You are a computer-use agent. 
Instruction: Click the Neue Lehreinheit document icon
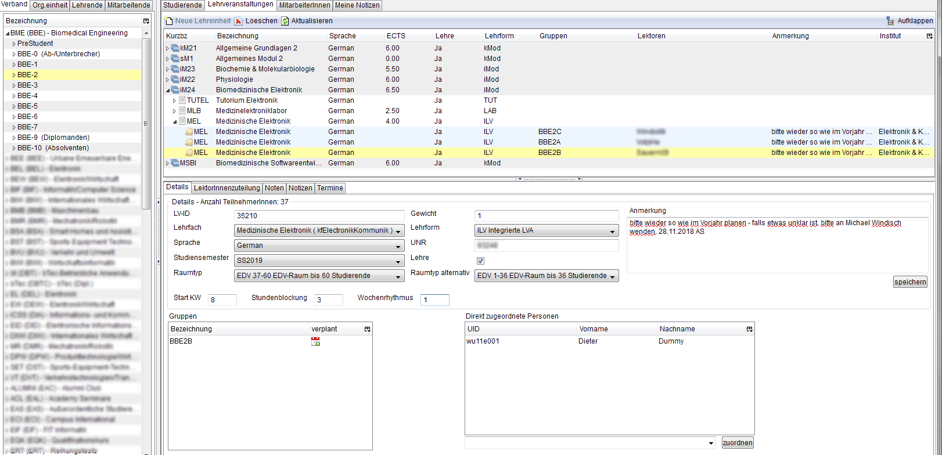coord(170,21)
